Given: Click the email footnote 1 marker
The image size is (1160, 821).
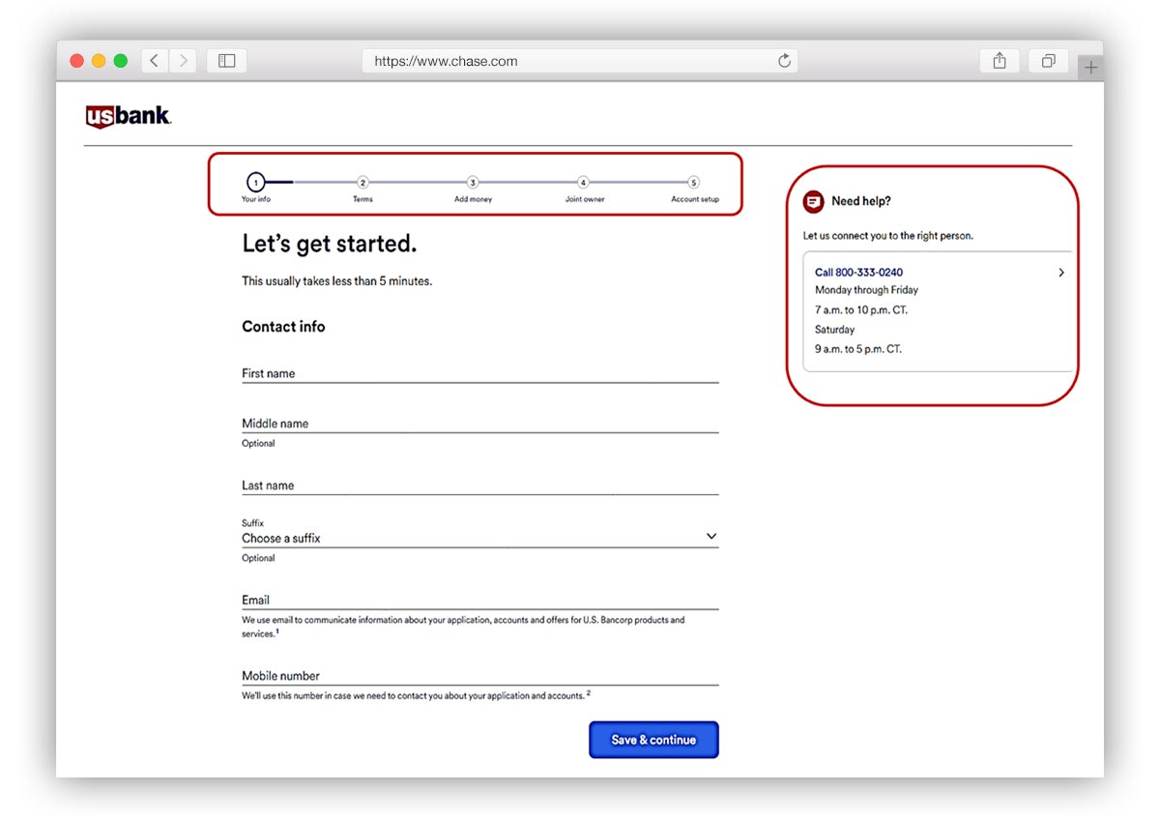Looking at the screenshot, I should 277,631.
